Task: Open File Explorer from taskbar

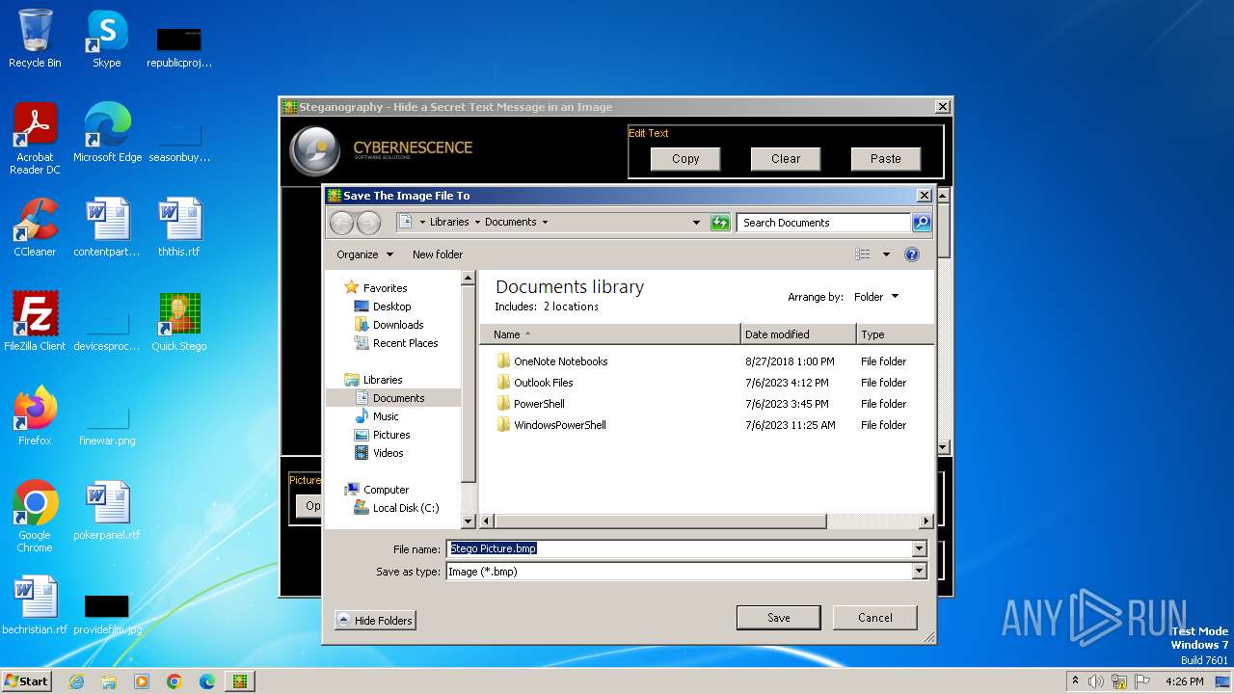Action: [x=109, y=681]
